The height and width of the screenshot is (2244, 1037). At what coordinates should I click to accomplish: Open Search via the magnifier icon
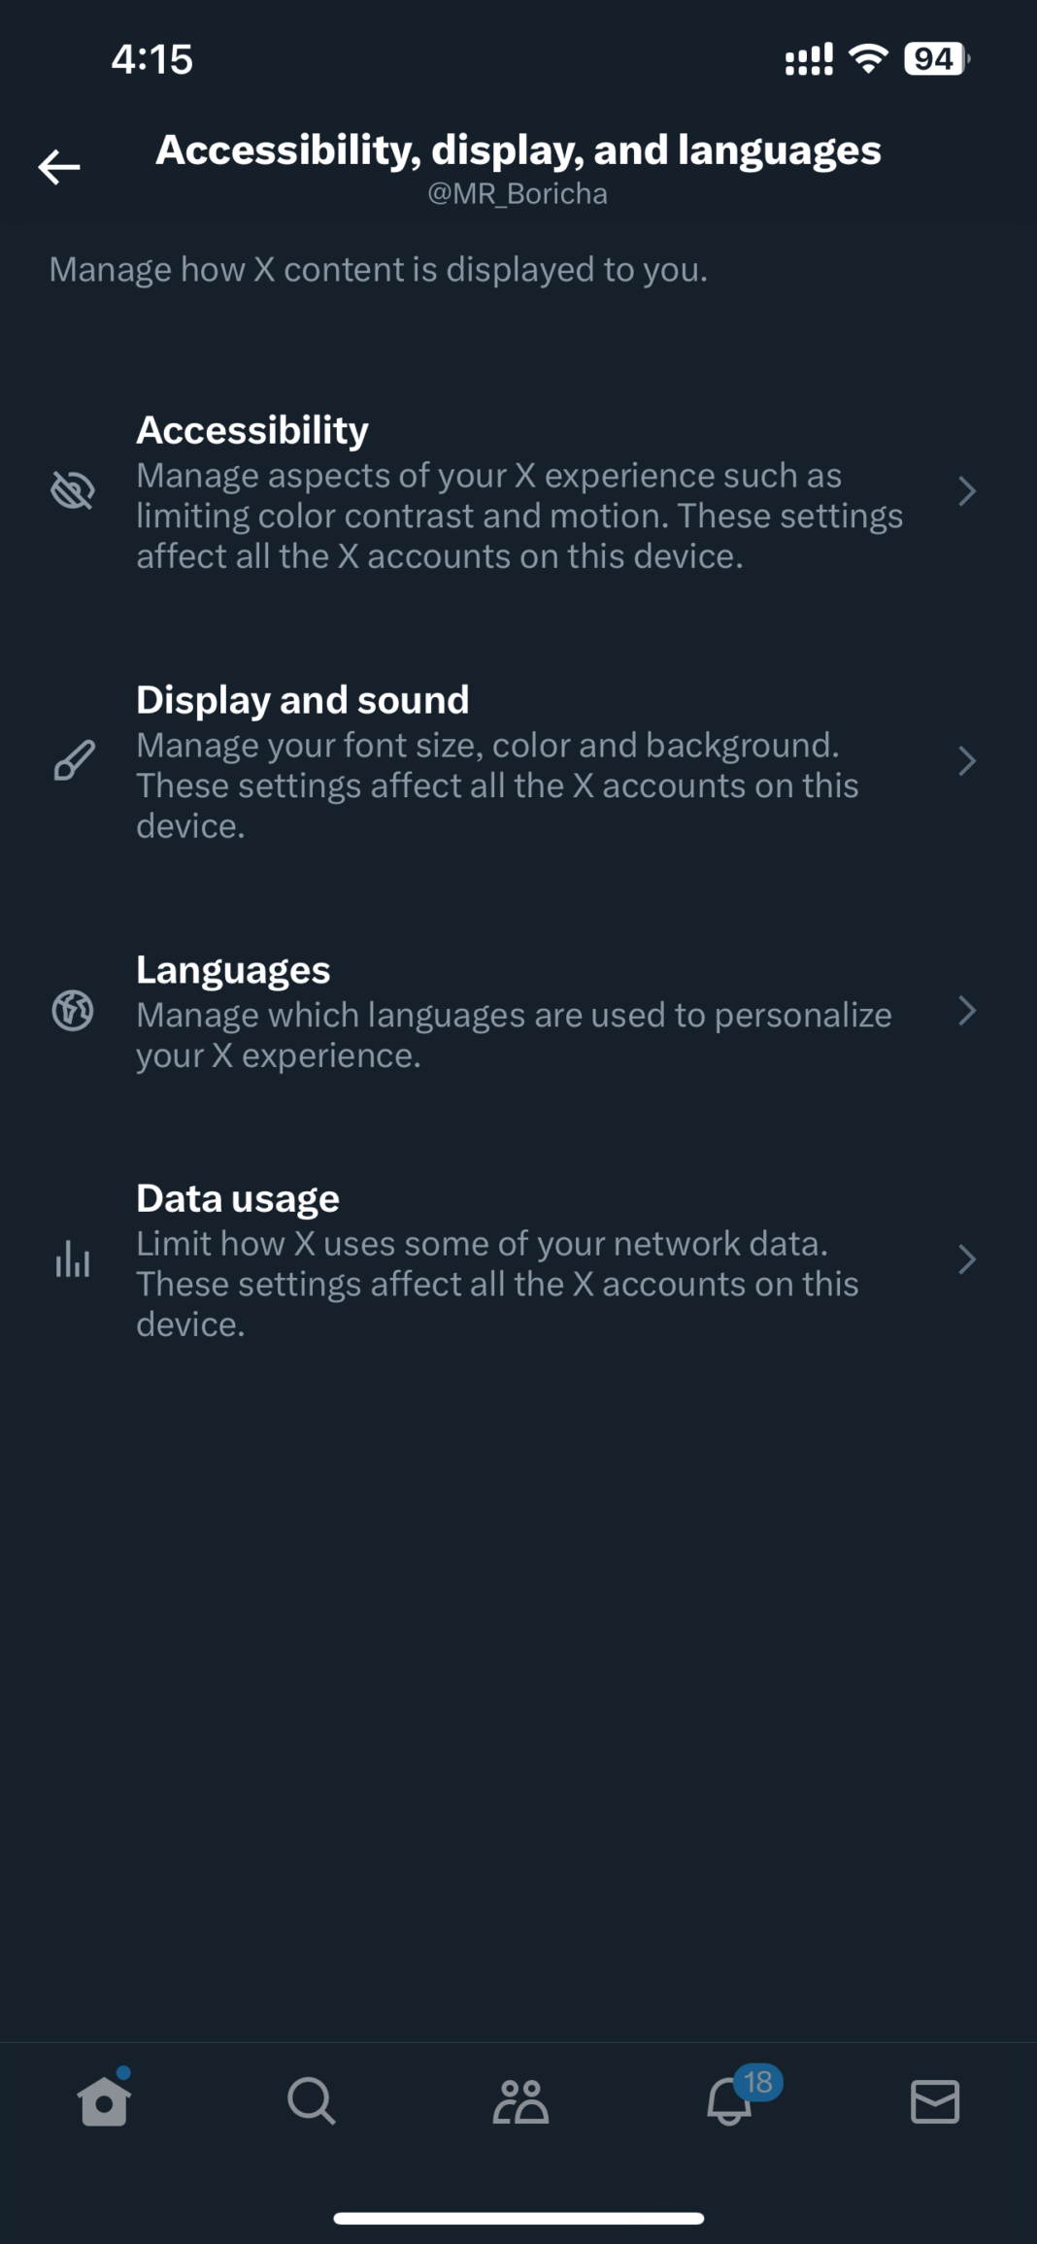pyautogui.click(x=311, y=2103)
